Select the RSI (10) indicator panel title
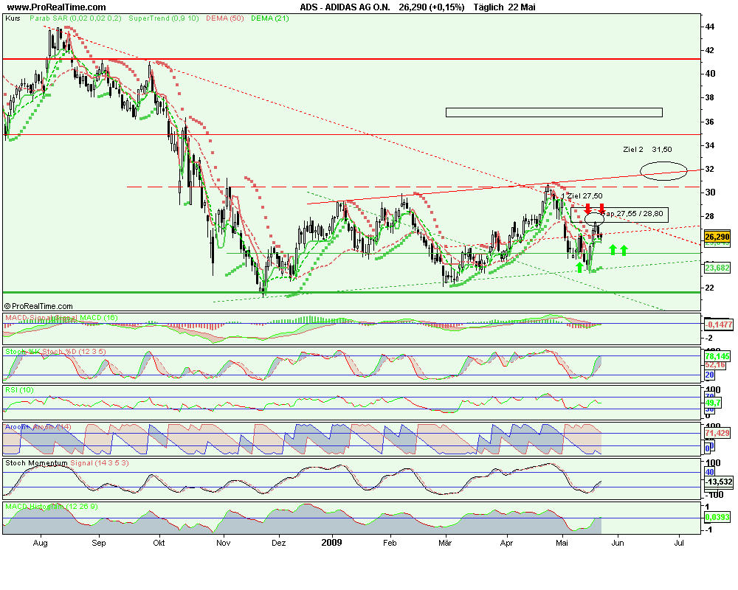Screen dimensions: 738x590 click(x=19, y=389)
